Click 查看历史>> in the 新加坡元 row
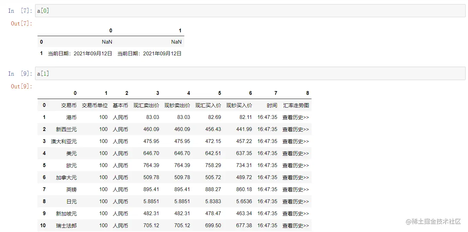The width and height of the screenshot is (468, 232). tap(296, 213)
